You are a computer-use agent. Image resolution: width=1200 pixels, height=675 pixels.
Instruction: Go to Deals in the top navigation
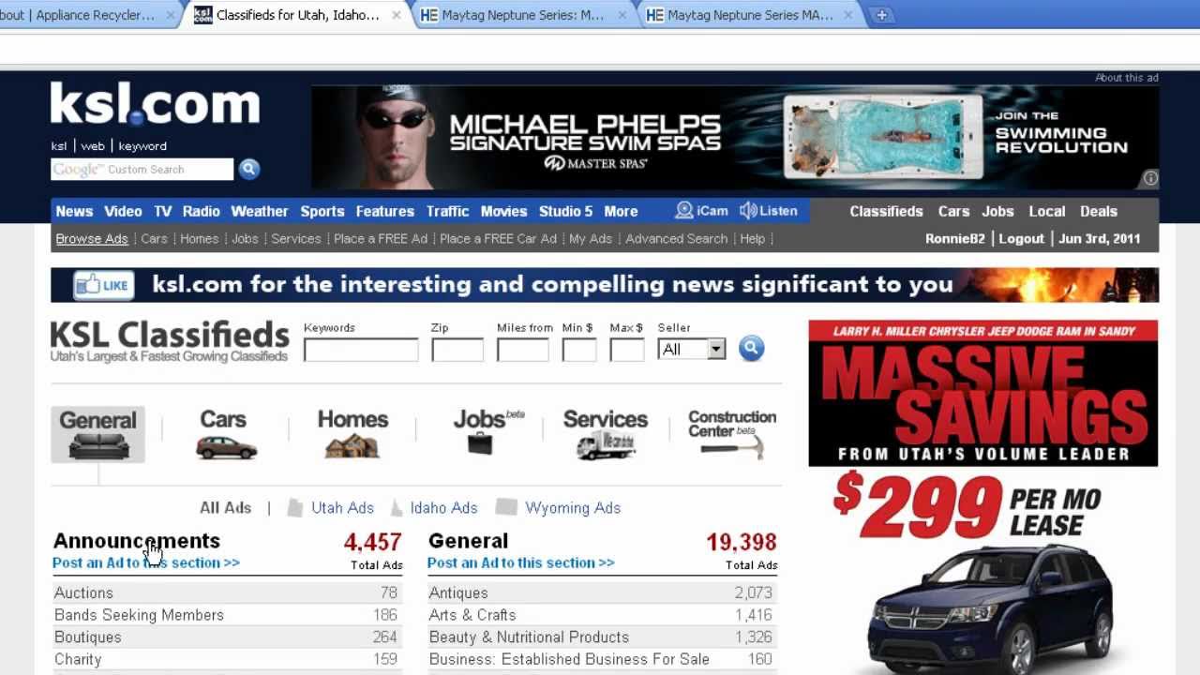pyautogui.click(x=1099, y=211)
